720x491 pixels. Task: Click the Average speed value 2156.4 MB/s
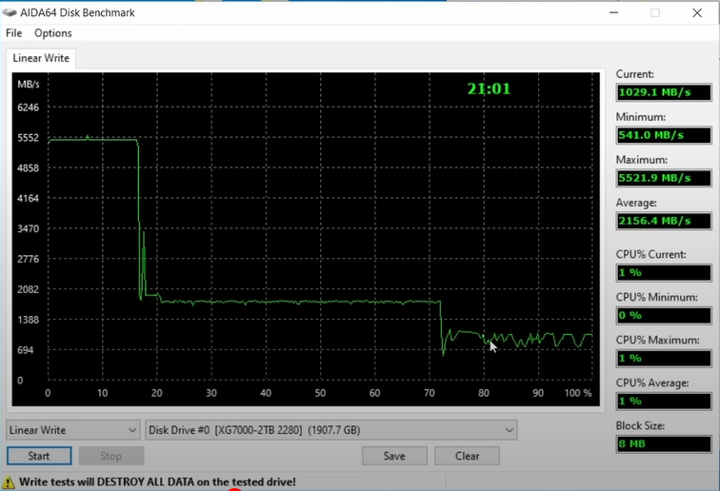pos(664,221)
